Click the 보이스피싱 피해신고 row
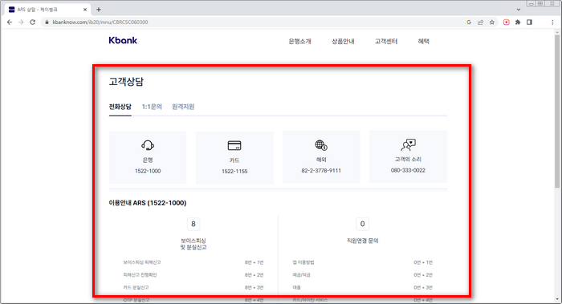562x304 pixels. 193,262
